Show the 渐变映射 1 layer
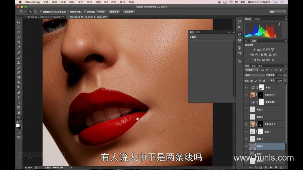Image resolution: width=303 pixels, height=170 pixels. click(x=247, y=102)
